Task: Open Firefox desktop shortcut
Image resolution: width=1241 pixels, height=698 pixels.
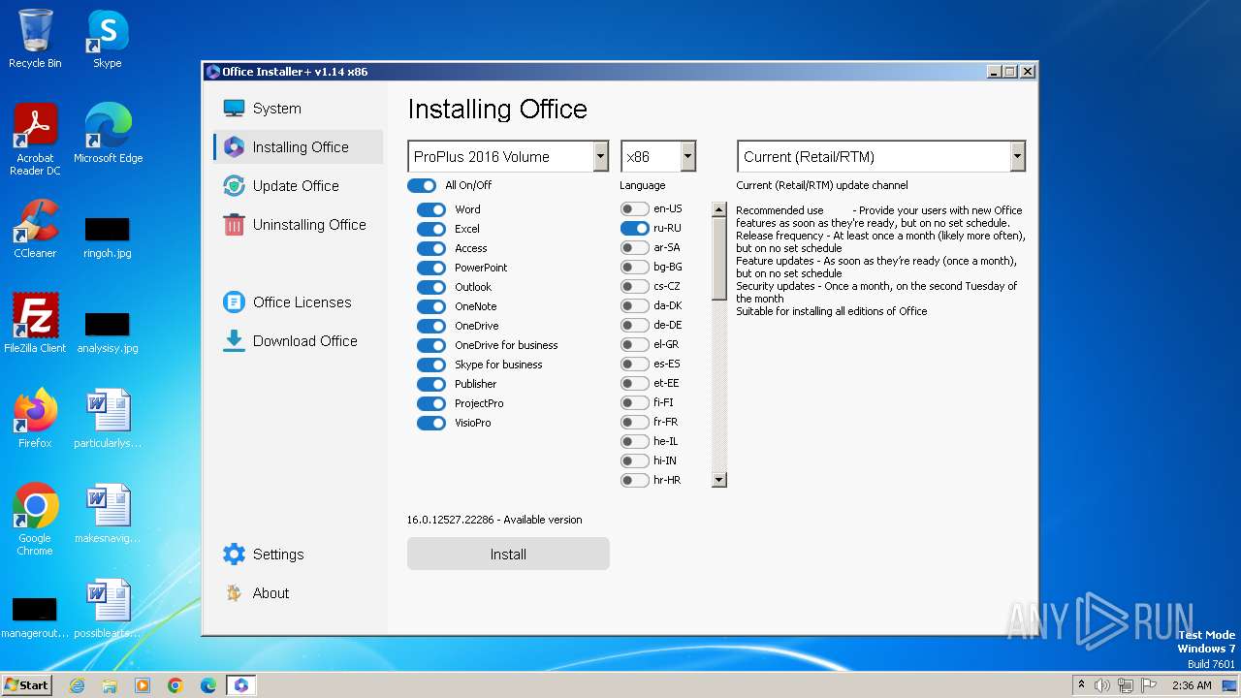Action: 35,419
